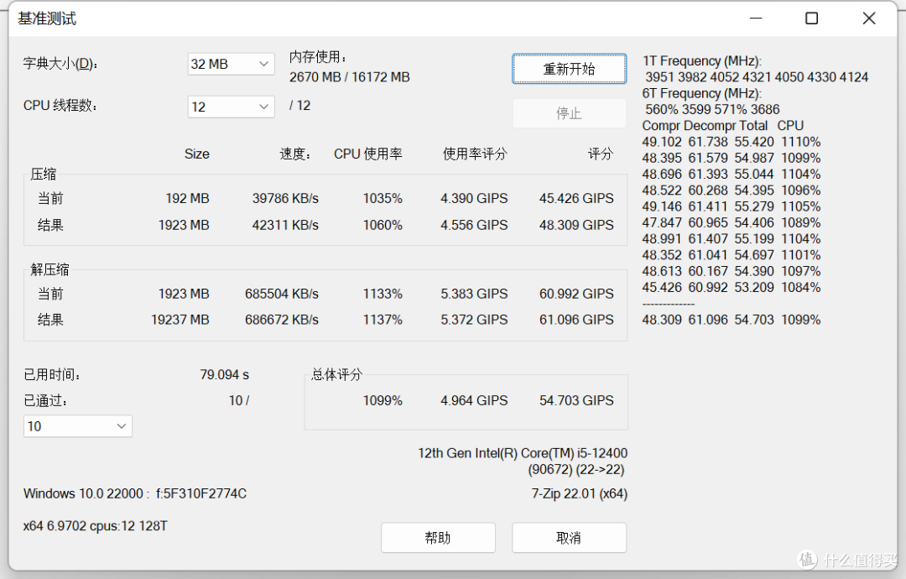
Task: Click decompression result size 19237 MB
Action: coord(180,320)
